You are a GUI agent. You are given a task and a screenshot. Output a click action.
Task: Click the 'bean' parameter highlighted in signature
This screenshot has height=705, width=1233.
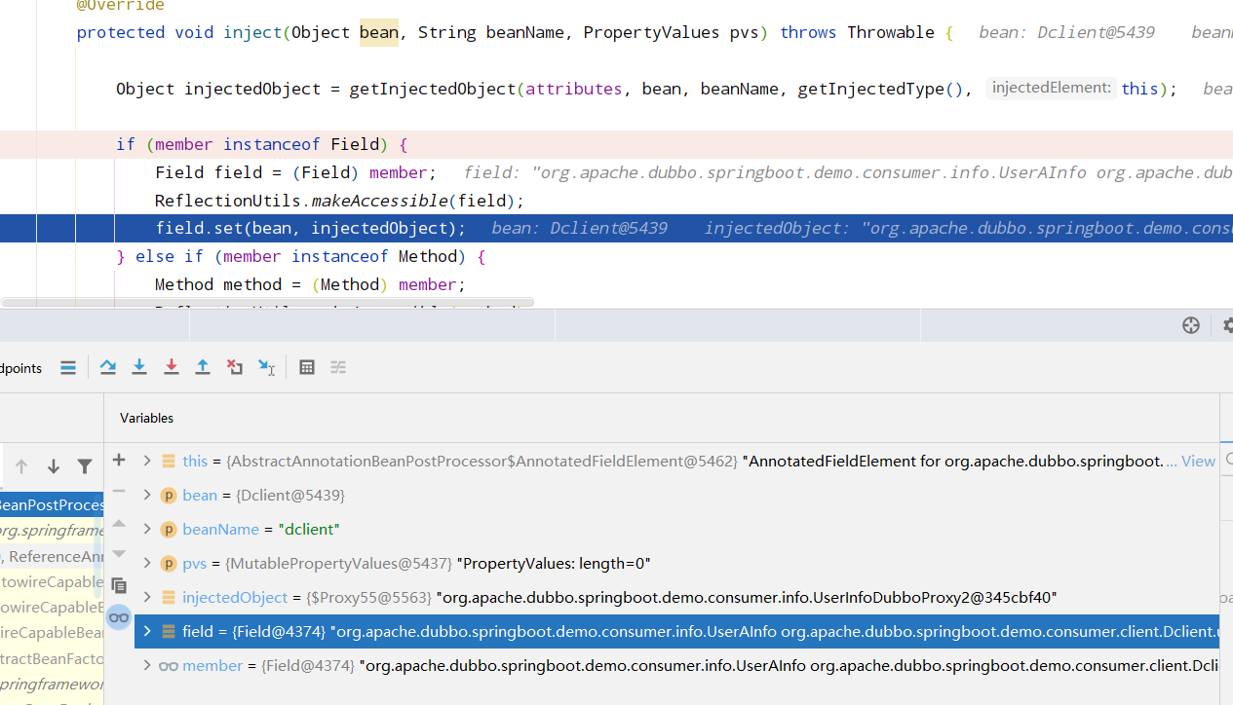coord(379,32)
